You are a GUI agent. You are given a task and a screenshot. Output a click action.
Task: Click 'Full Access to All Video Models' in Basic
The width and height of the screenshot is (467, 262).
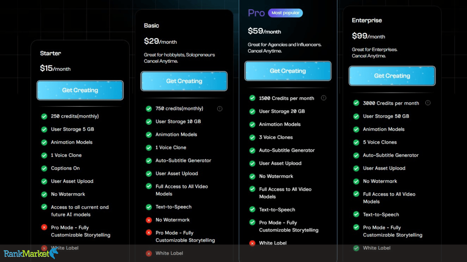pos(182,190)
